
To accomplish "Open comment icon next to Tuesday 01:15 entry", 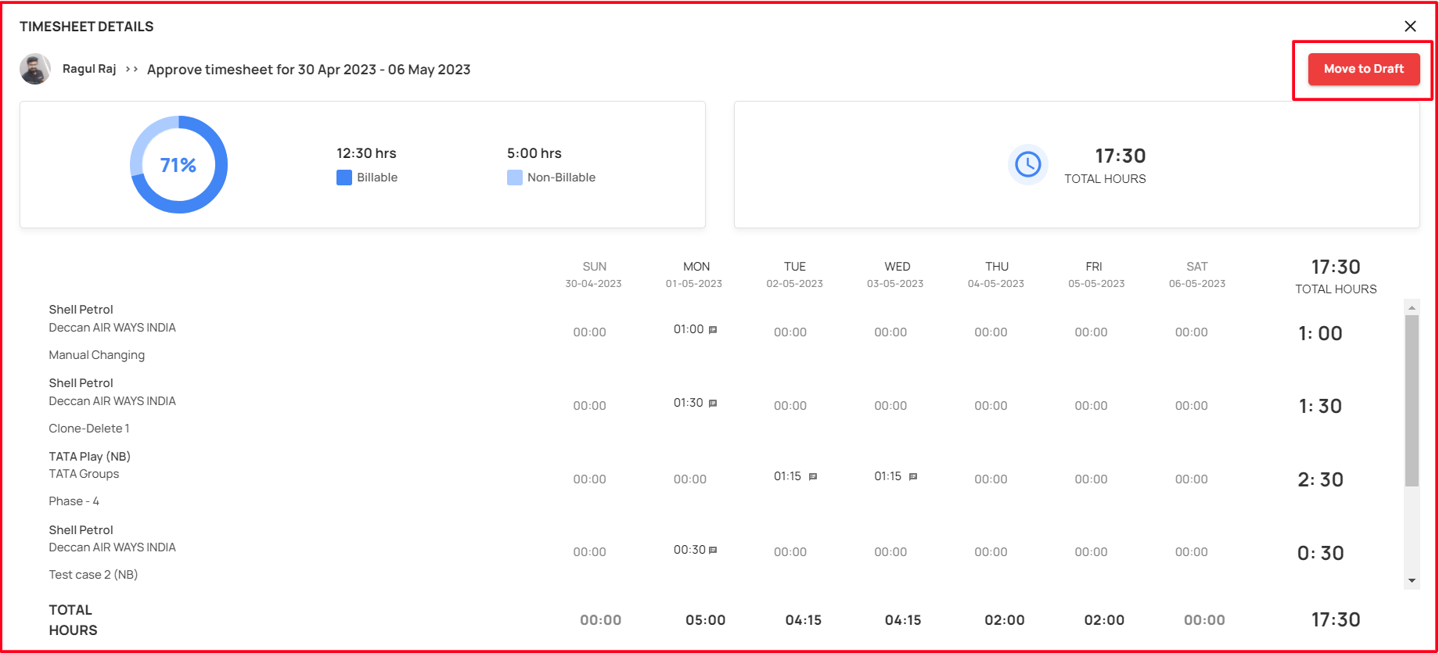I will tap(813, 476).
